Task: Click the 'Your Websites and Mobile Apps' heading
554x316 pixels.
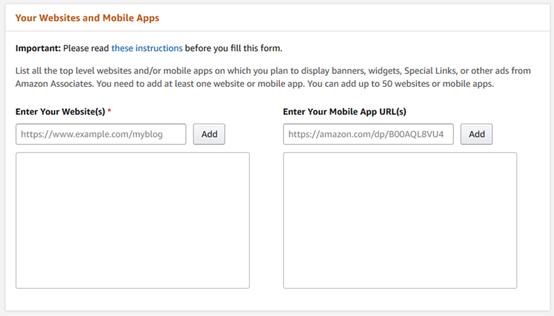Action: 88,18
